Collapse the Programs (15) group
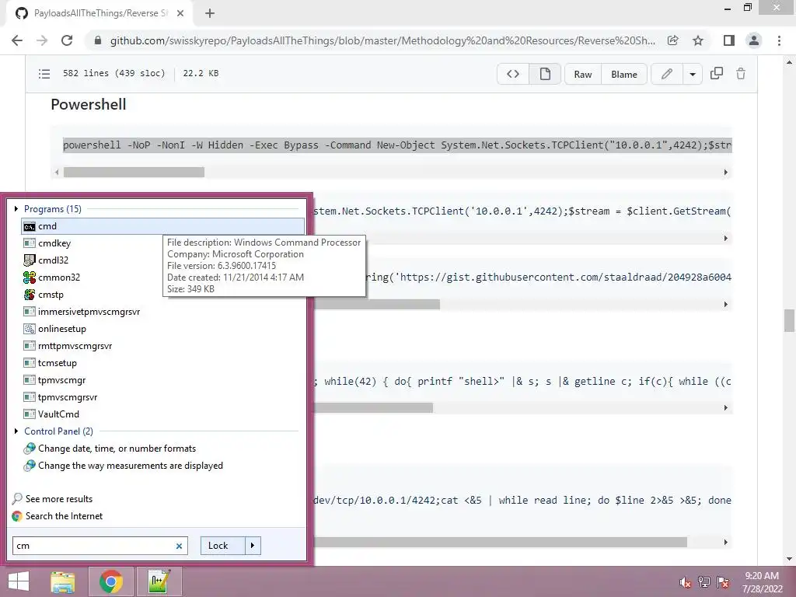 click(16, 208)
